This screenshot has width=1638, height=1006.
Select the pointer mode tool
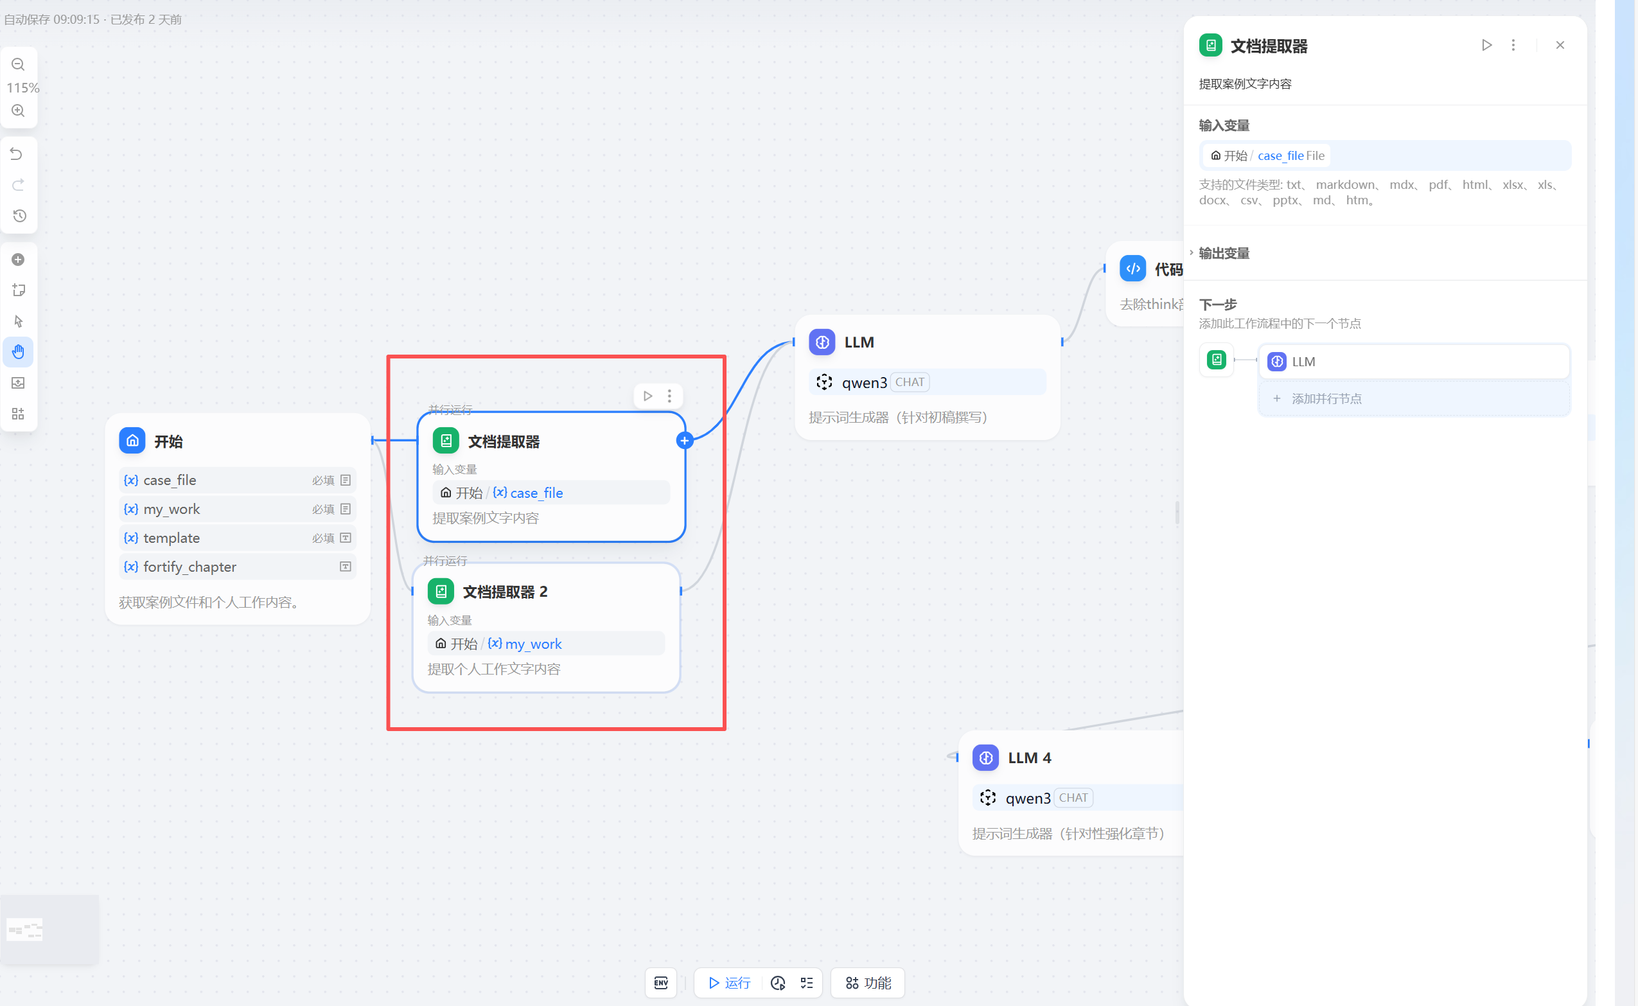point(18,321)
